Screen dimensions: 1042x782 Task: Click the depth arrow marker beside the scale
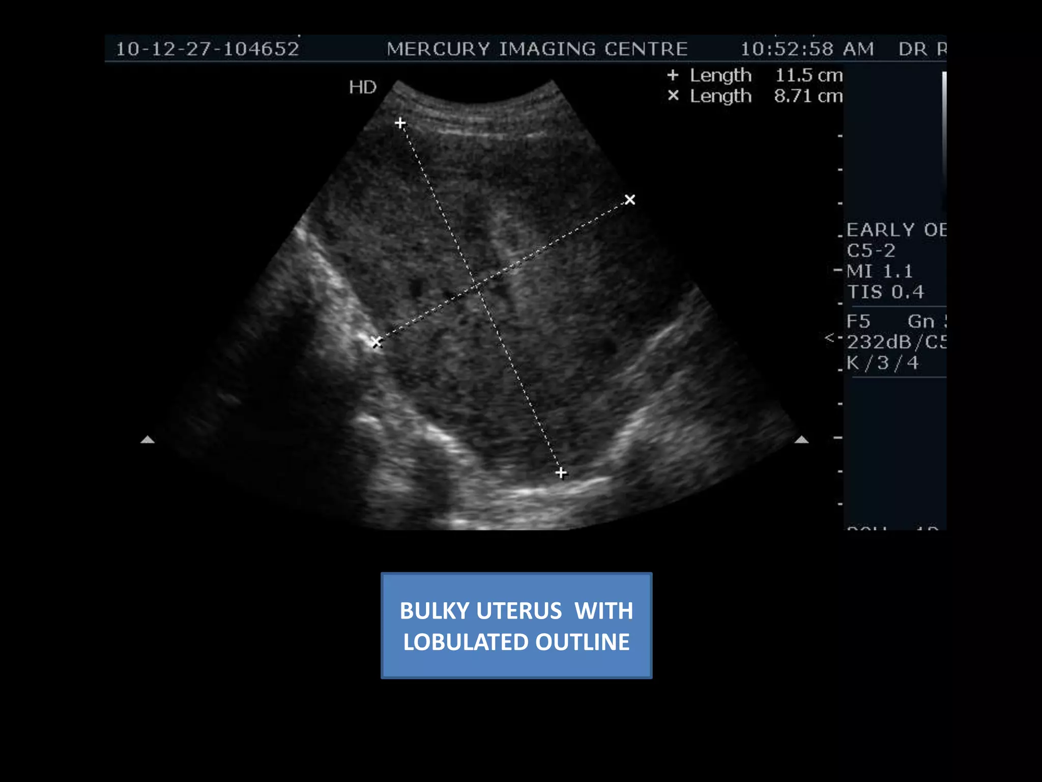click(x=830, y=338)
